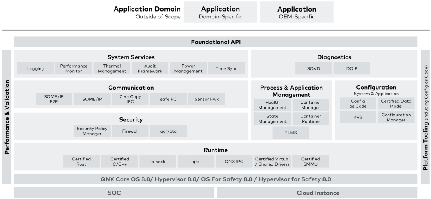Click the Configuration Manager box
This screenshot has width=431, height=199.
pyautogui.click(x=396, y=117)
